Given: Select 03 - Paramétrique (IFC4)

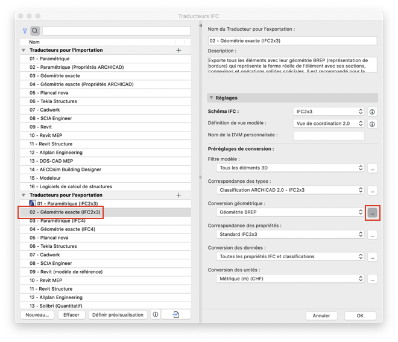Looking at the screenshot, I should (106, 221).
